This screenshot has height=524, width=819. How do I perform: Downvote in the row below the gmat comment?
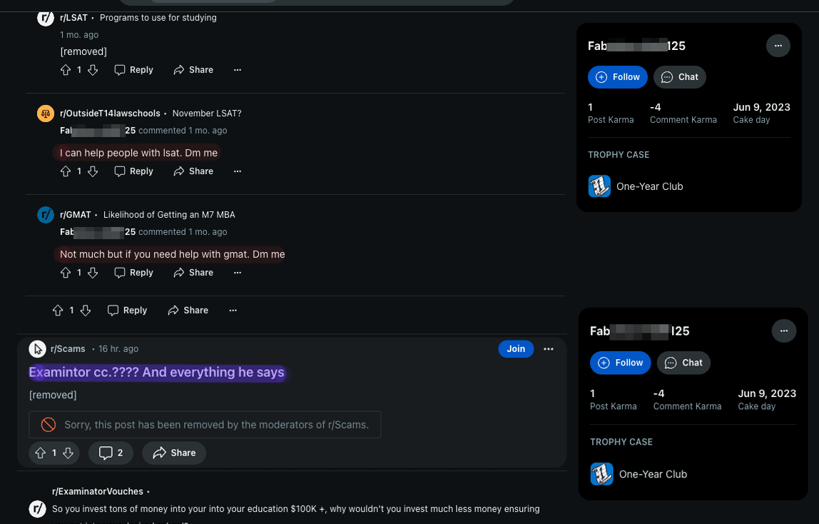86,311
